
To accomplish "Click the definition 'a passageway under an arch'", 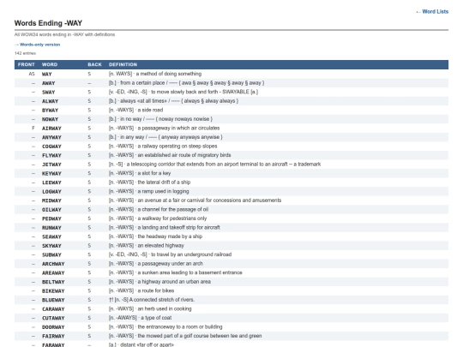I will (170, 264).
